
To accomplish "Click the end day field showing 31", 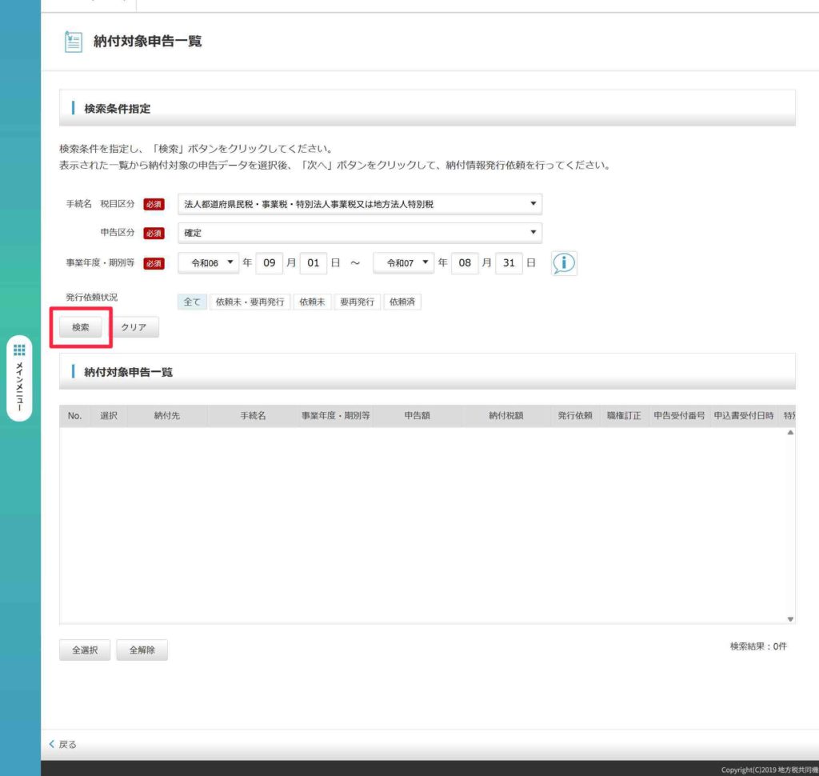I will [x=509, y=262].
